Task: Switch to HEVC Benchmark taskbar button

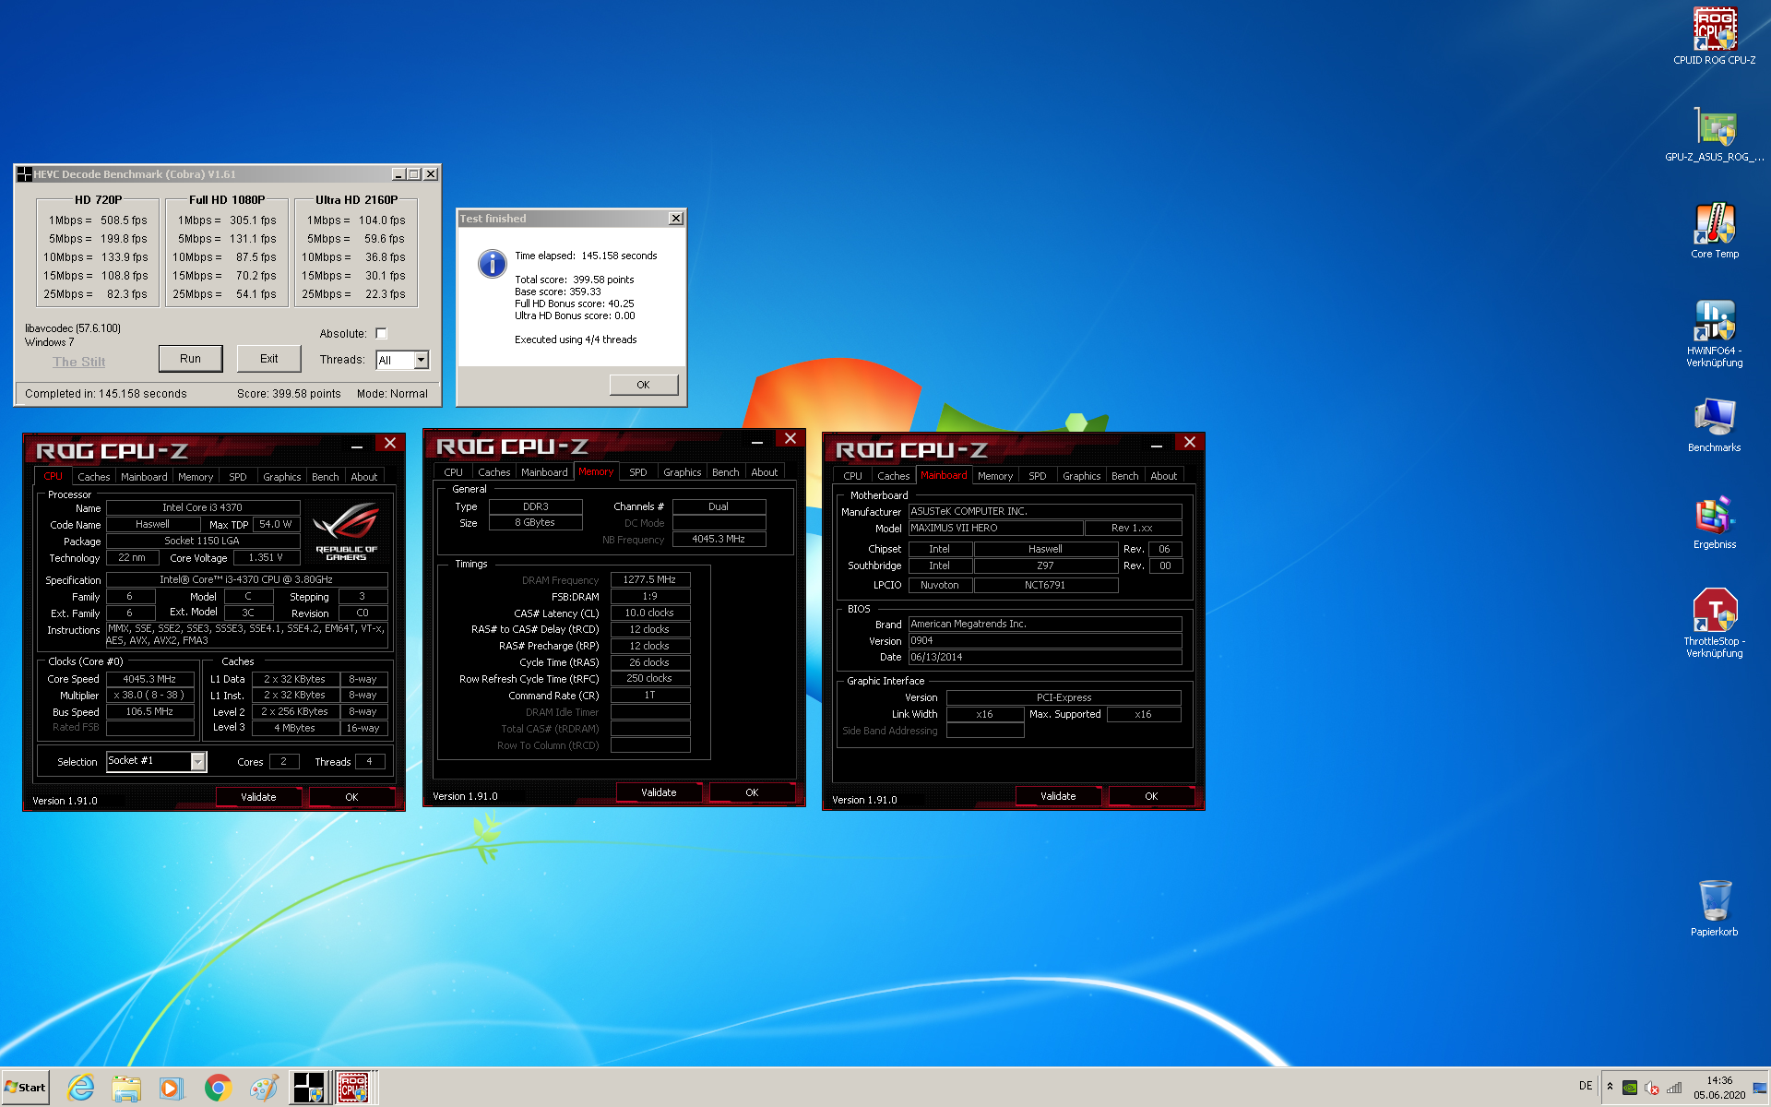Action: pos(309,1088)
